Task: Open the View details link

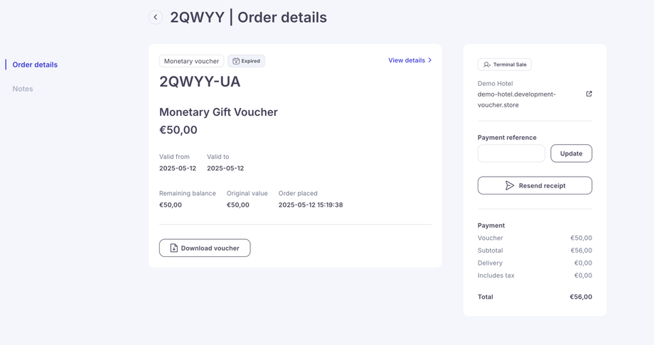Action: tap(407, 60)
